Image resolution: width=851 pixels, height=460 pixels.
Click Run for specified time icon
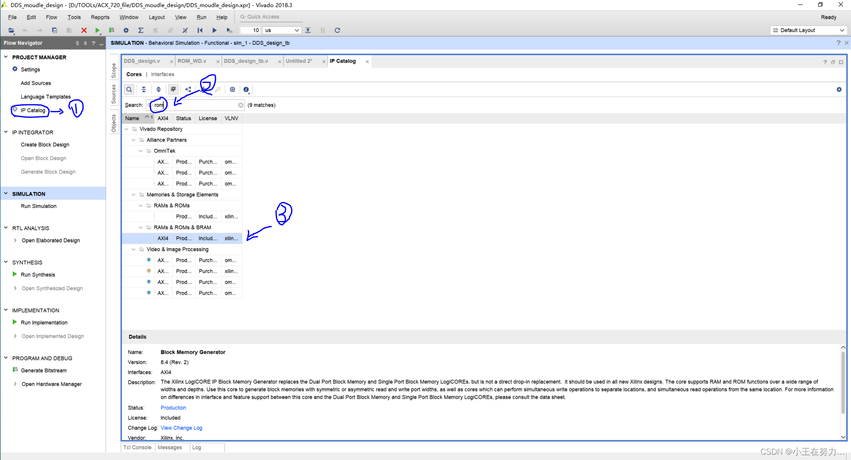[x=229, y=30]
